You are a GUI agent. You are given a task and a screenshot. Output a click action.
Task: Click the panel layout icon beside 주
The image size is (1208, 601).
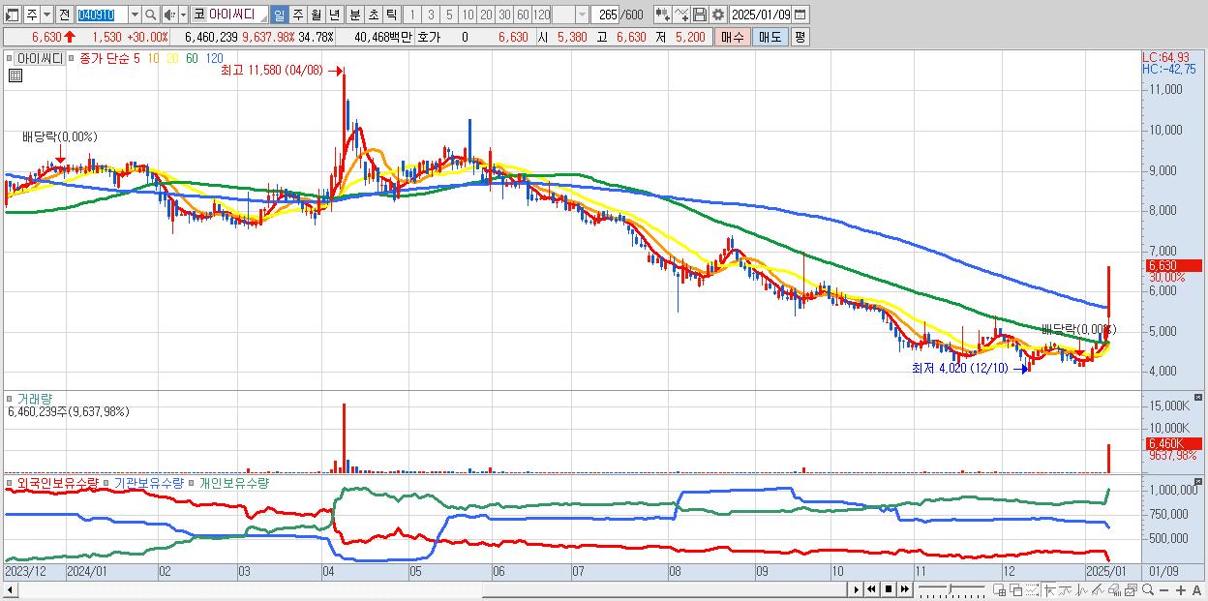point(12,15)
